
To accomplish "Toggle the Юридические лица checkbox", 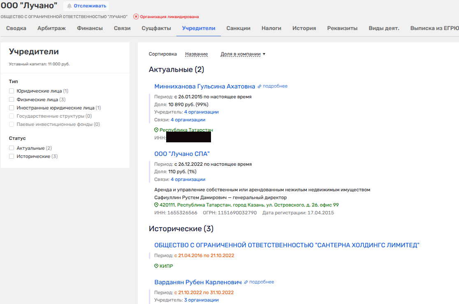I will point(12,91).
